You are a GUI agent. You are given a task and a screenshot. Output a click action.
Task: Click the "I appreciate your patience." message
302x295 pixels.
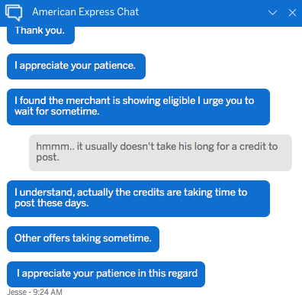pos(76,66)
